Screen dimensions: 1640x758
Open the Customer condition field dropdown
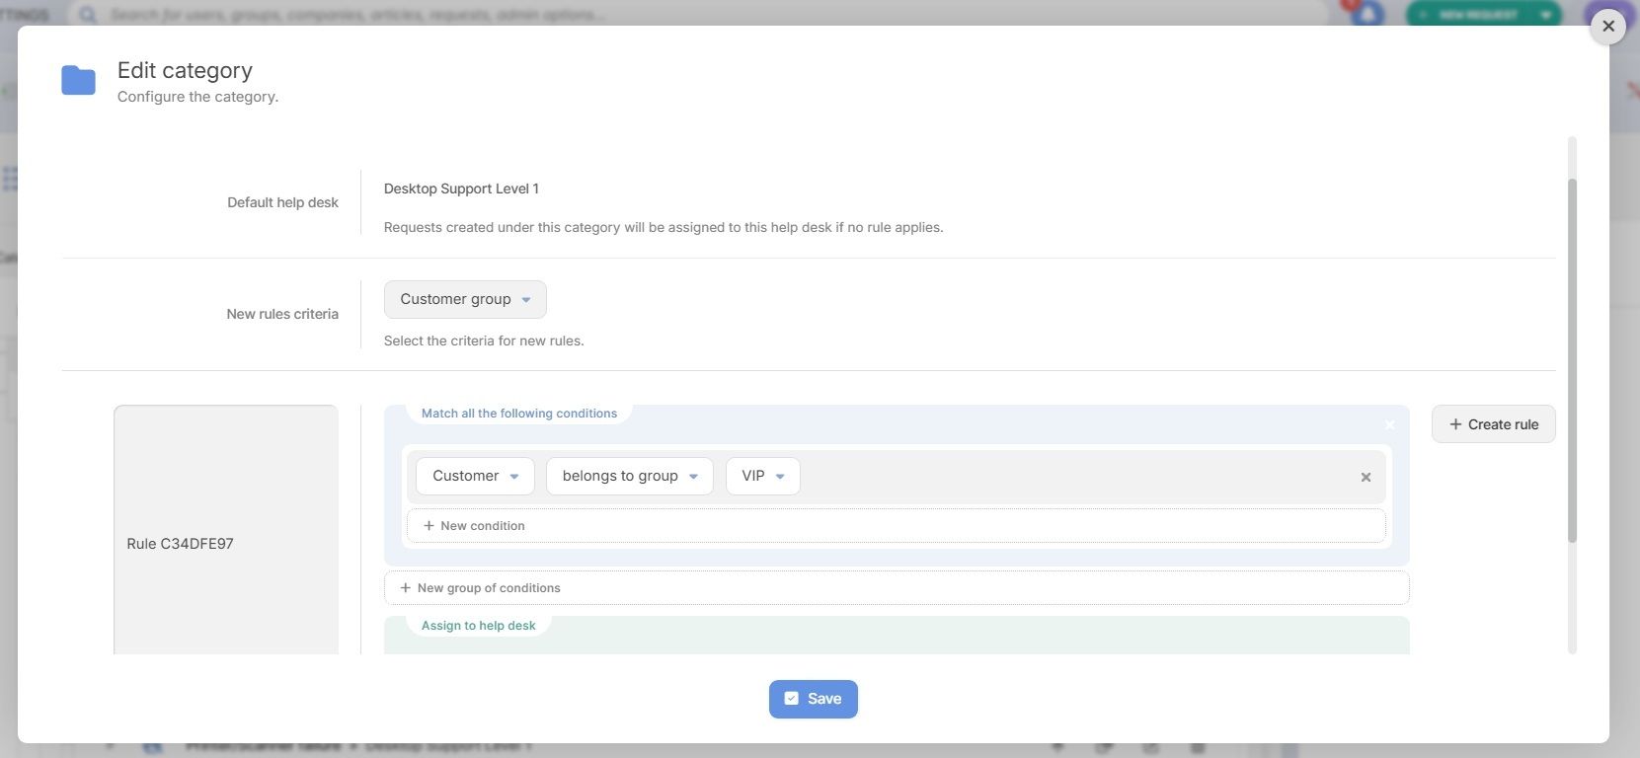tap(475, 476)
